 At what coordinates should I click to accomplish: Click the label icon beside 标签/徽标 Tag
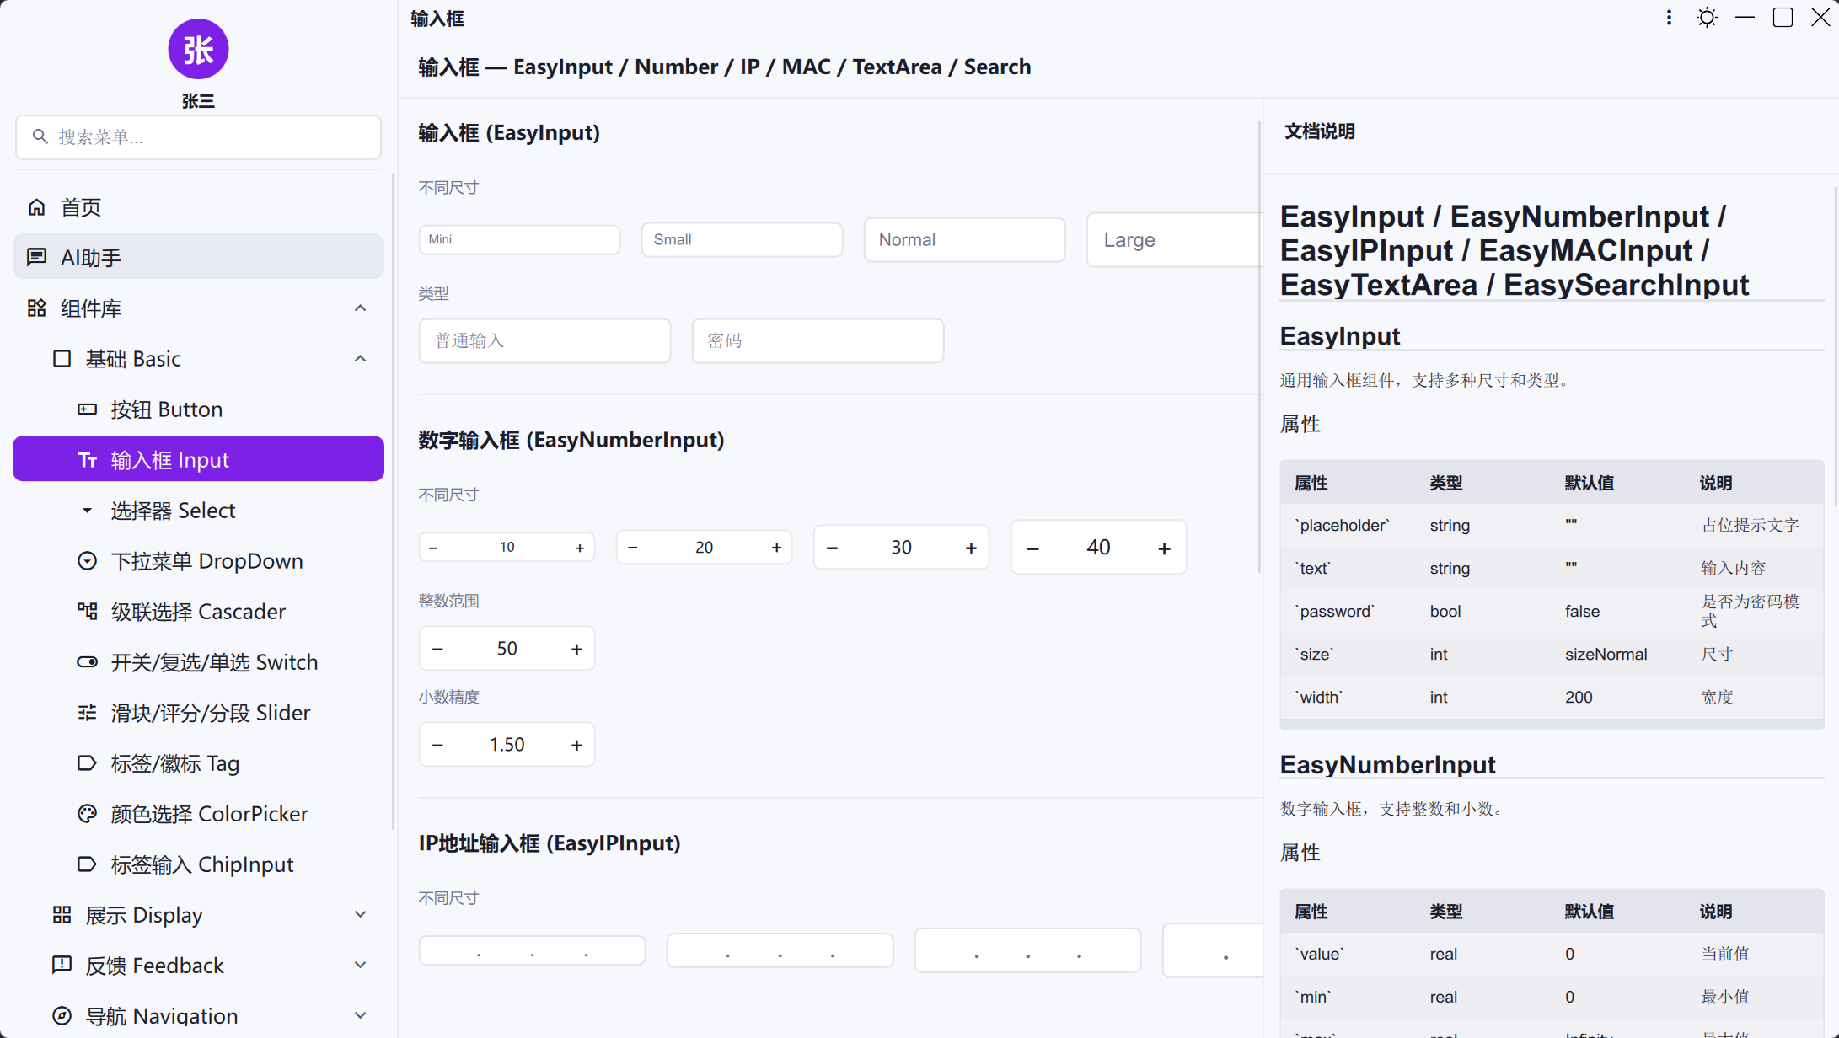87,763
